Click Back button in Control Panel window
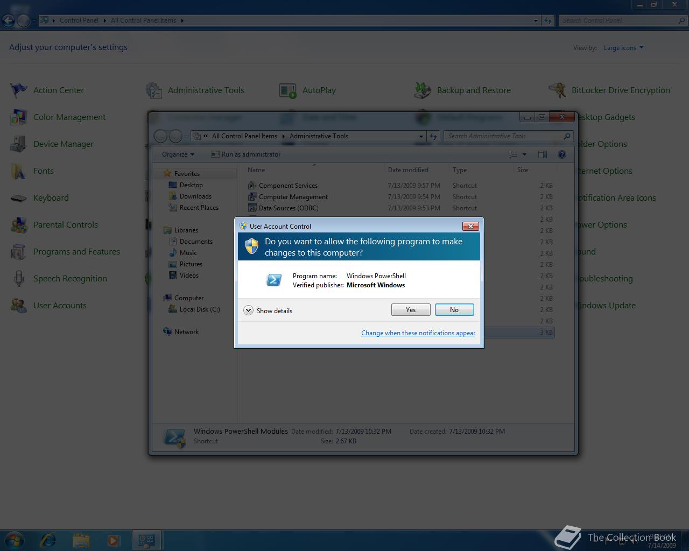 point(8,20)
